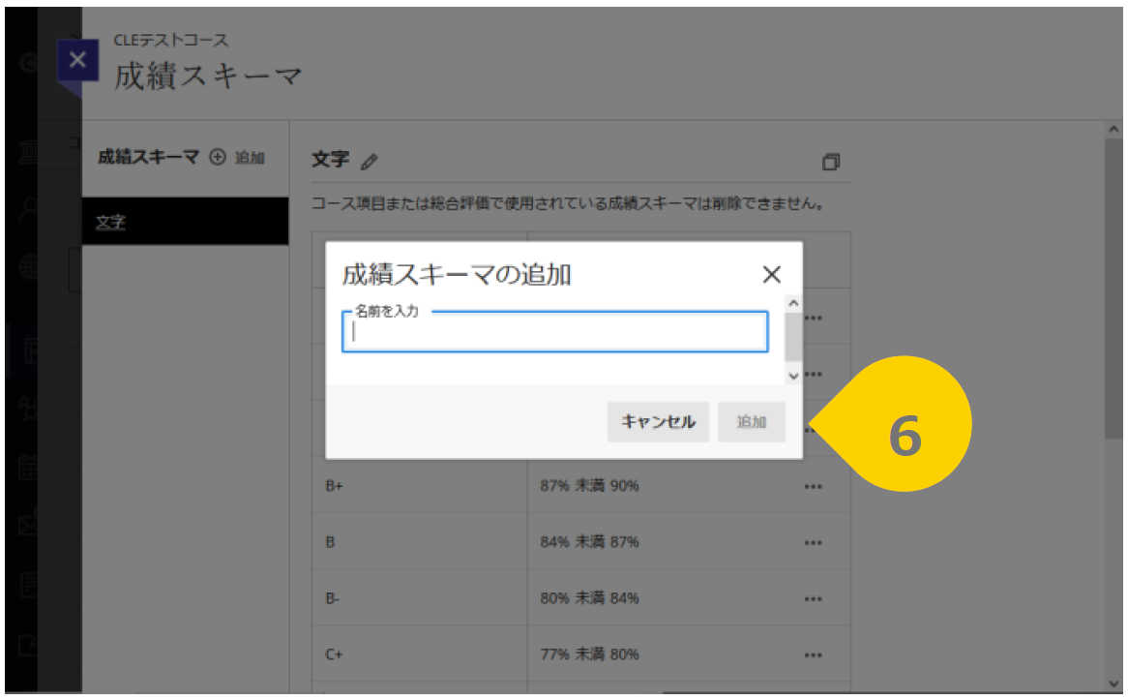Click the 追加 link in sidebar header
Image resolution: width=1128 pixels, height=700 pixels.
tap(251, 157)
